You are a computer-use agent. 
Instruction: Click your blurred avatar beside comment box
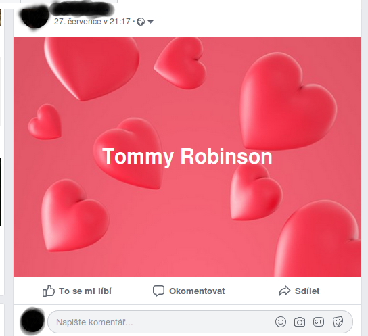(x=32, y=320)
